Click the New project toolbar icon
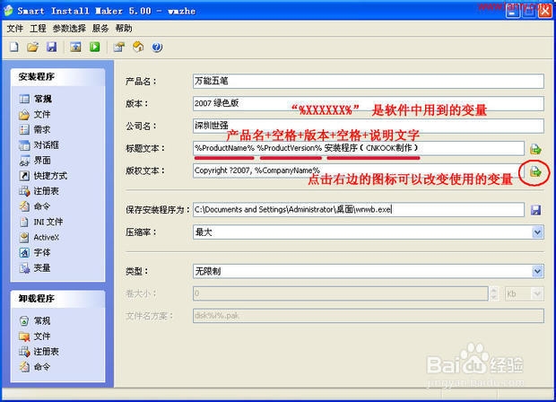This screenshot has height=402, width=556. coord(14,47)
